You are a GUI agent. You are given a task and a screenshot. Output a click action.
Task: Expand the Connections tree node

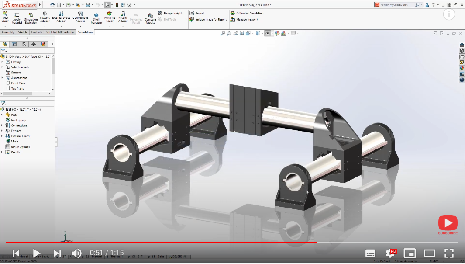pyautogui.click(x=3, y=125)
